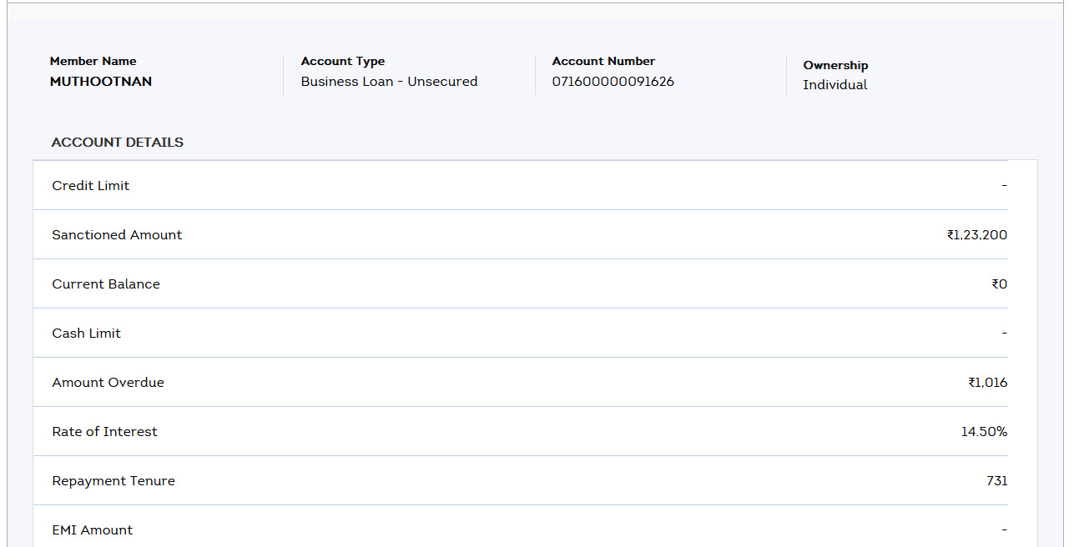Image resolution: width=1079 pixels, height=547 pixels.
Task: Click the ACCOUNT DETAILS heading
Action: click(118, 143)
